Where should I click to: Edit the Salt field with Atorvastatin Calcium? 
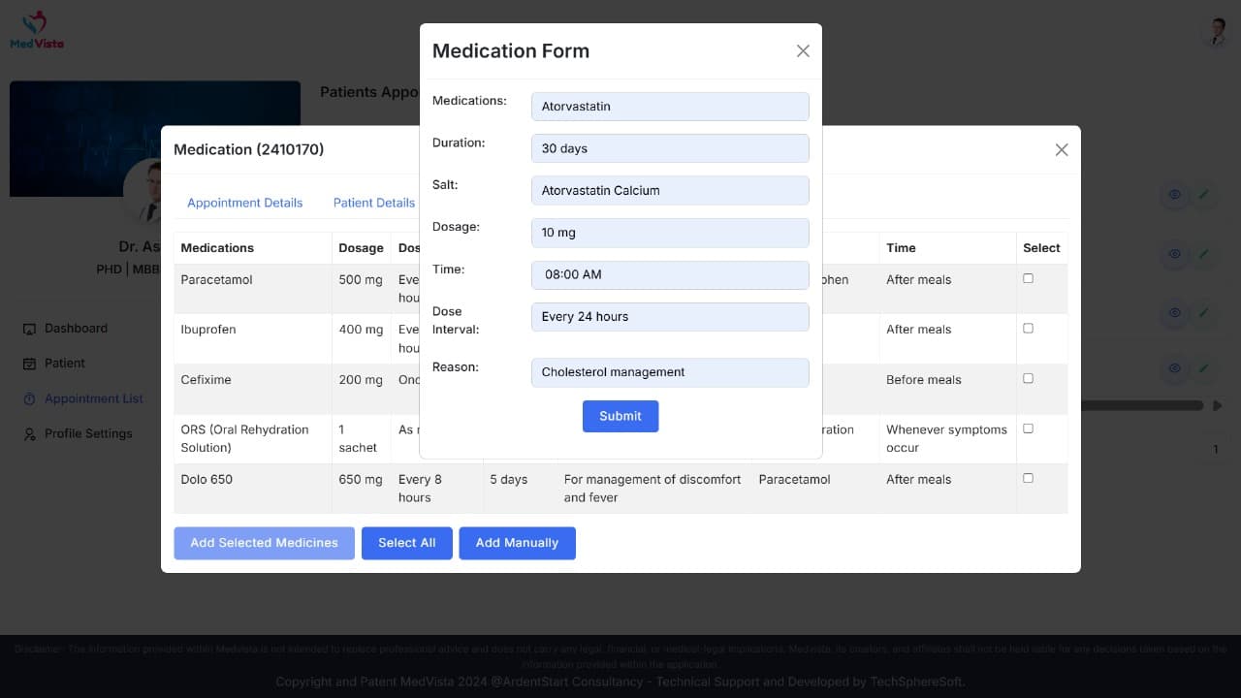point(670,190)
